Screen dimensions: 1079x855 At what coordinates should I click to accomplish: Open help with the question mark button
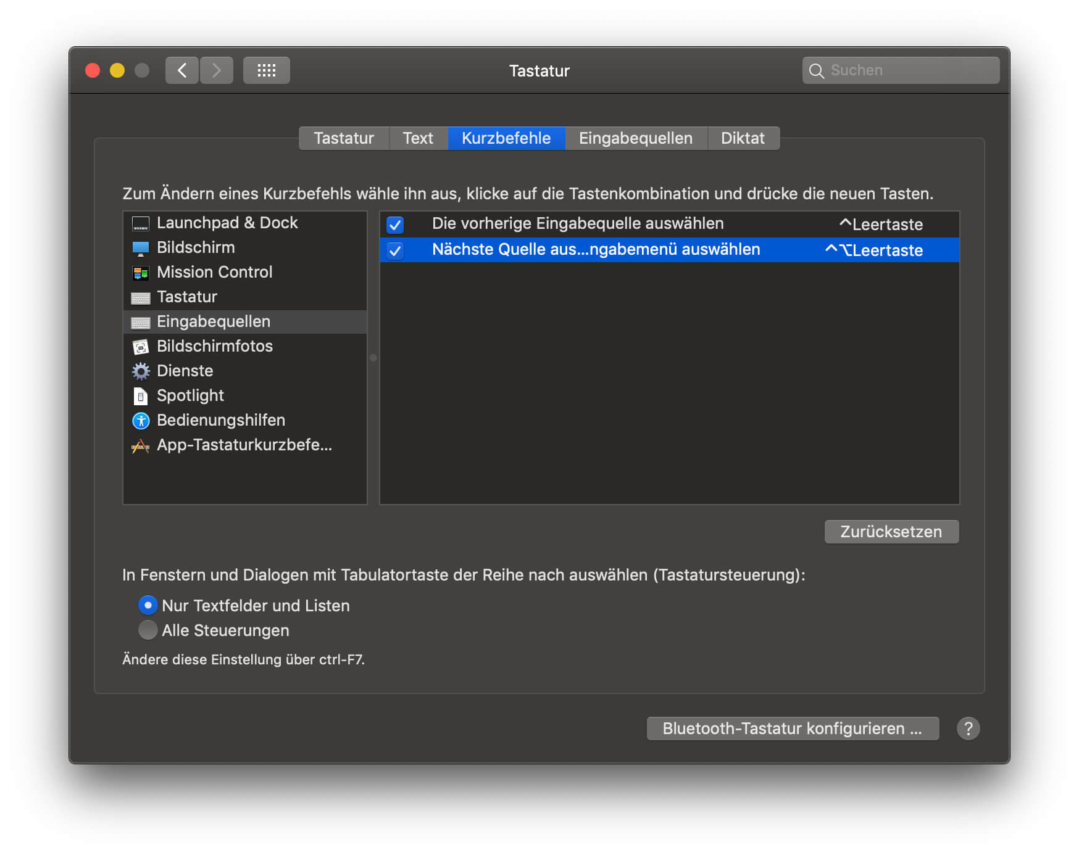tap(968, 729)
